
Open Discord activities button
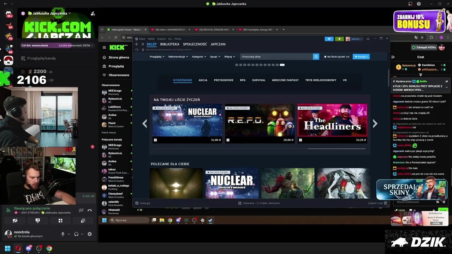pos(60,220)
